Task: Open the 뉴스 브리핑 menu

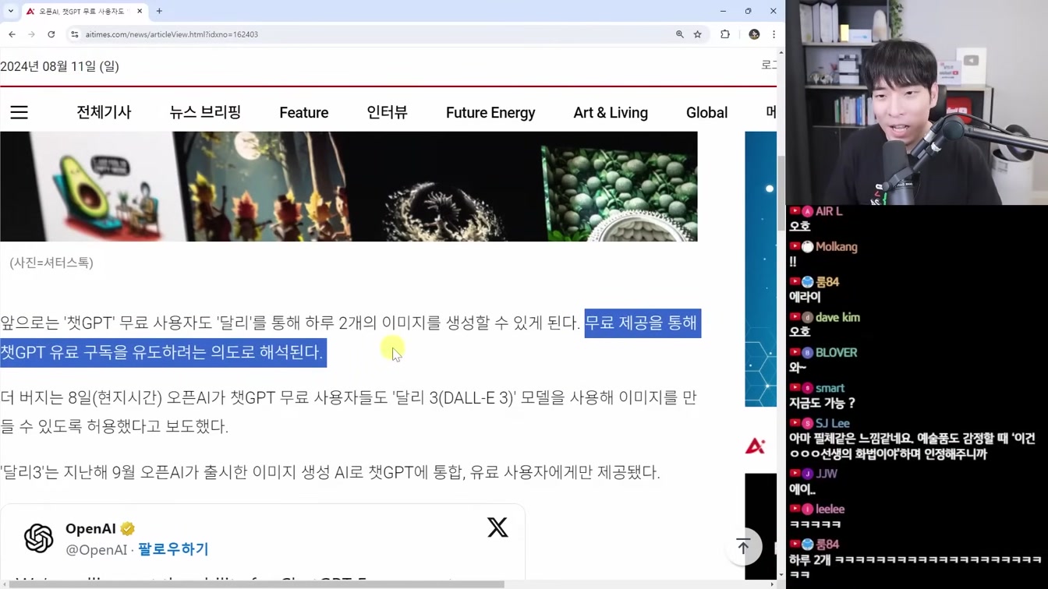Action: pyautogui.click(x=205, y=112)
